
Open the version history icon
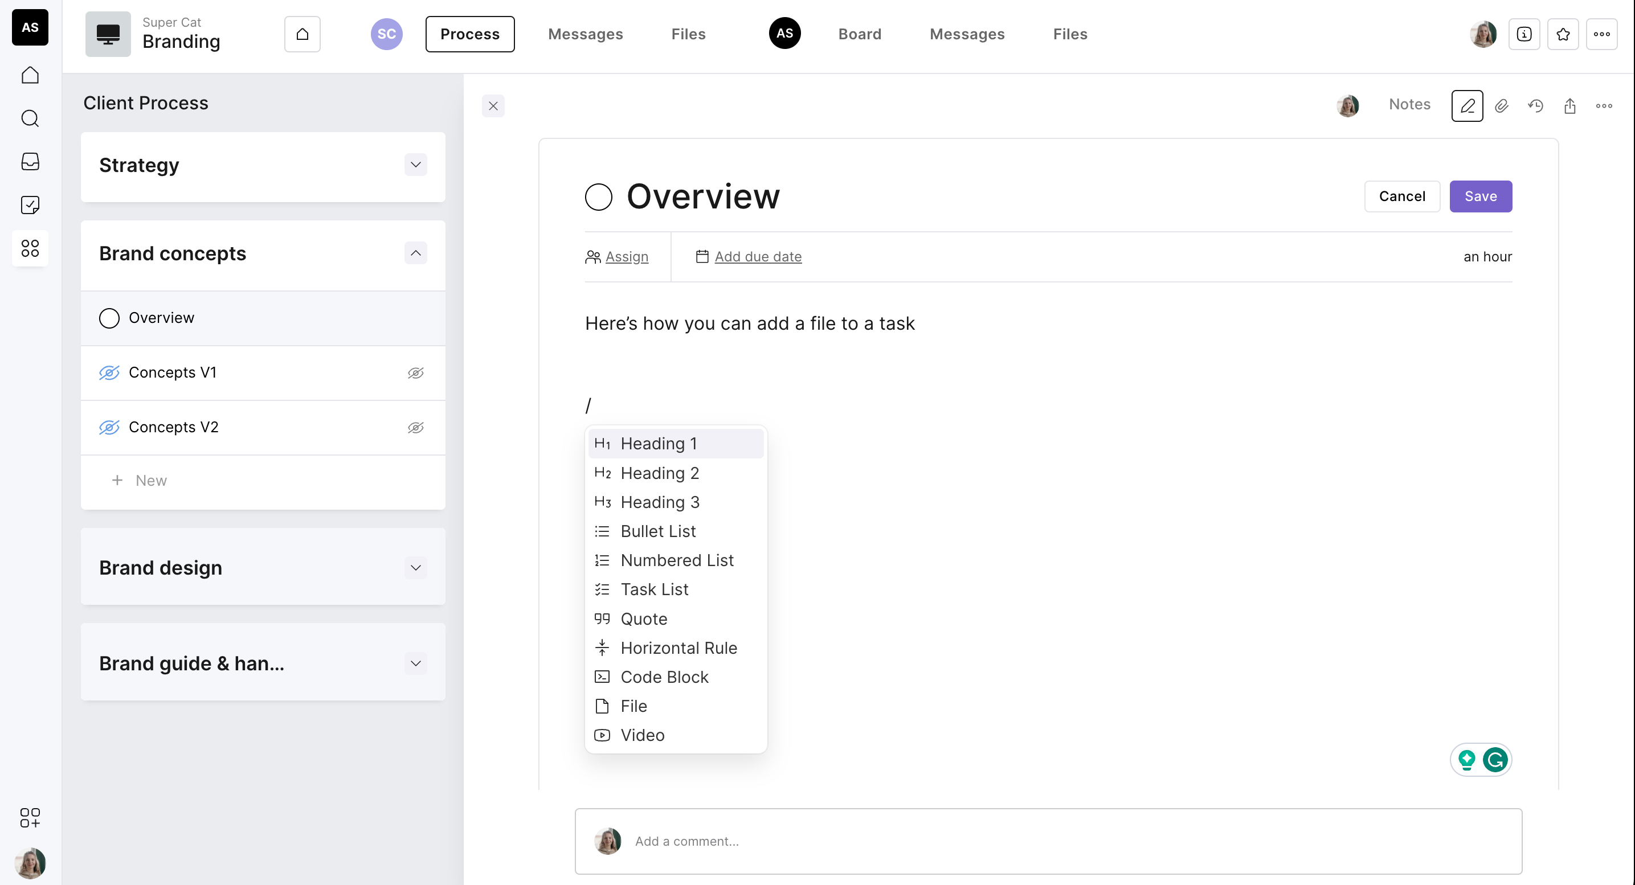click(1535, 106)
